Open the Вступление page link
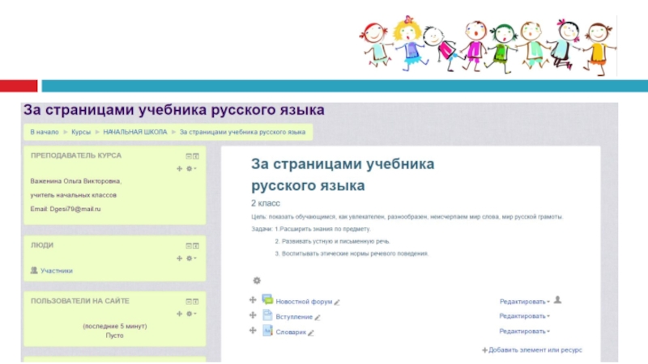 294,317
